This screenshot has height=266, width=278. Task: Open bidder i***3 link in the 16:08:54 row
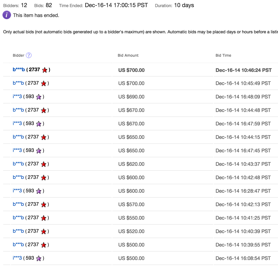point(17,258)
